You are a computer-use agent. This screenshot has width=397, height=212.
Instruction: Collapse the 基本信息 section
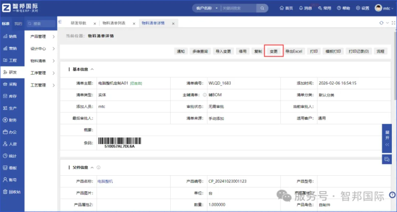(92, 69)
